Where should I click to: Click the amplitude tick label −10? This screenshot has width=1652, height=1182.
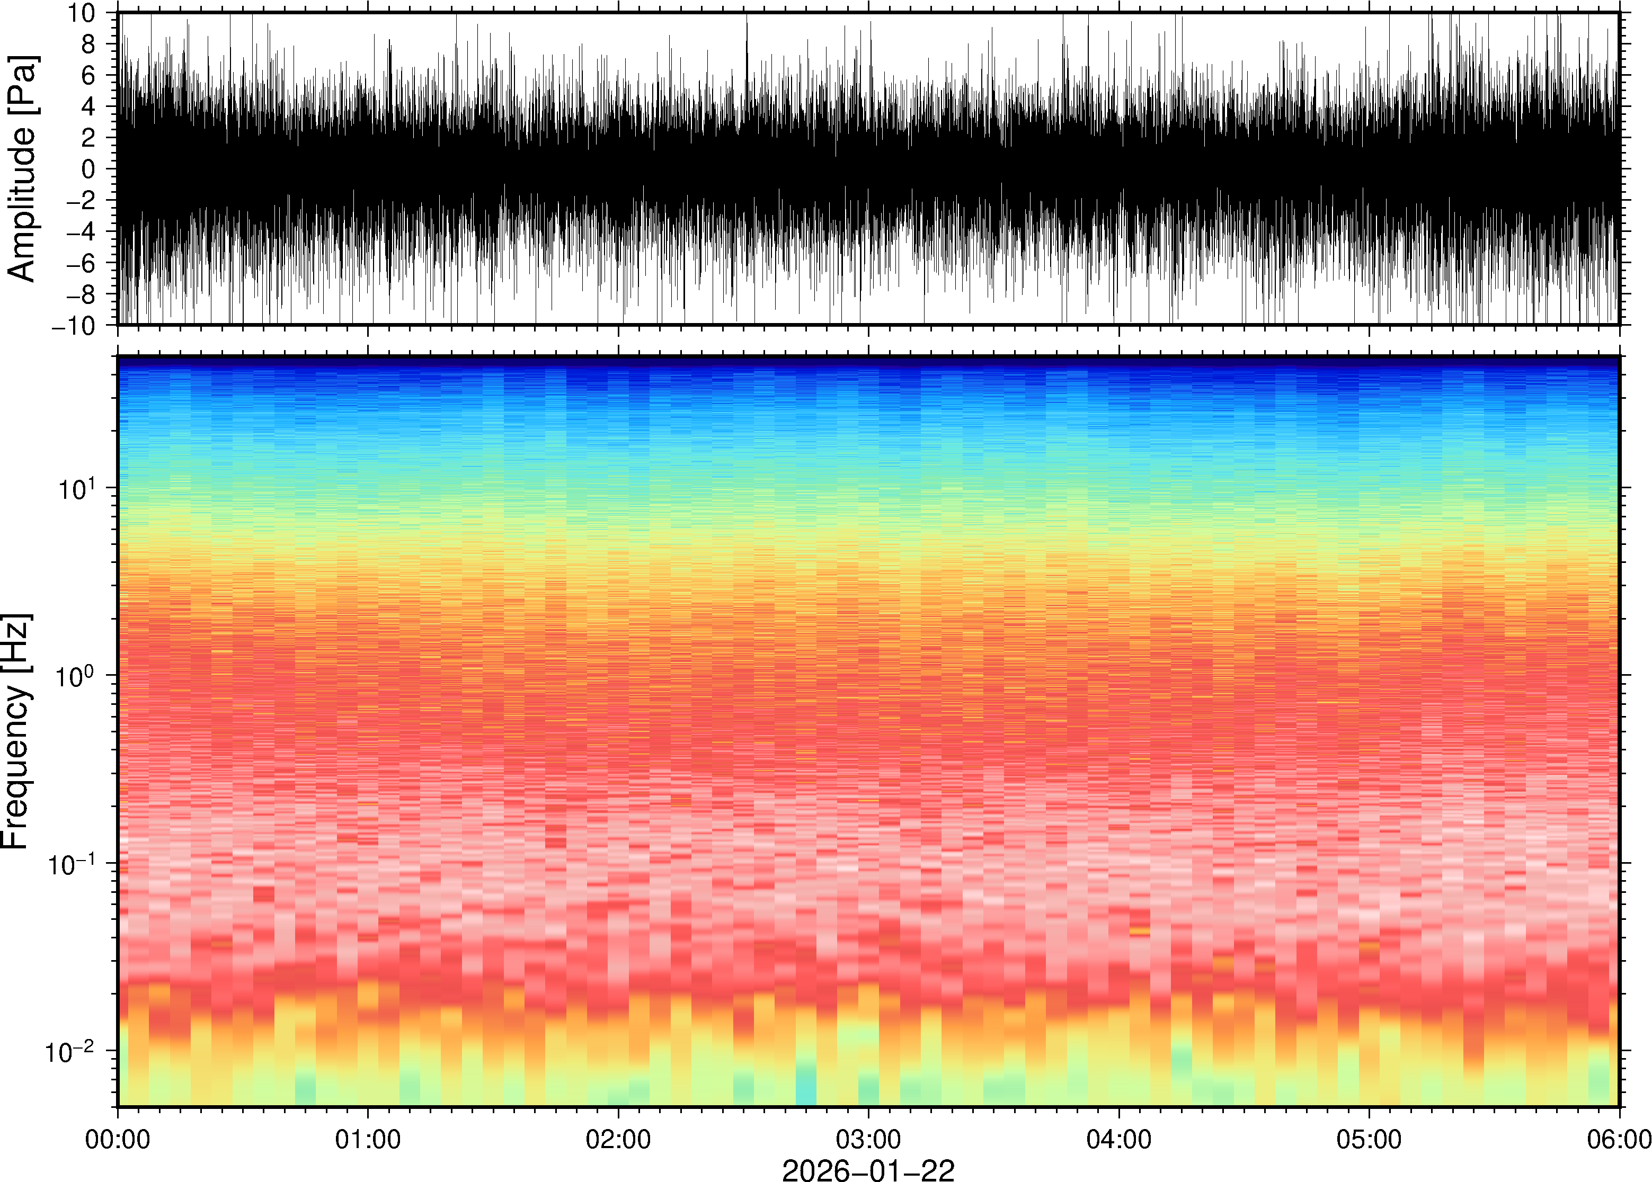coord(73,325)
